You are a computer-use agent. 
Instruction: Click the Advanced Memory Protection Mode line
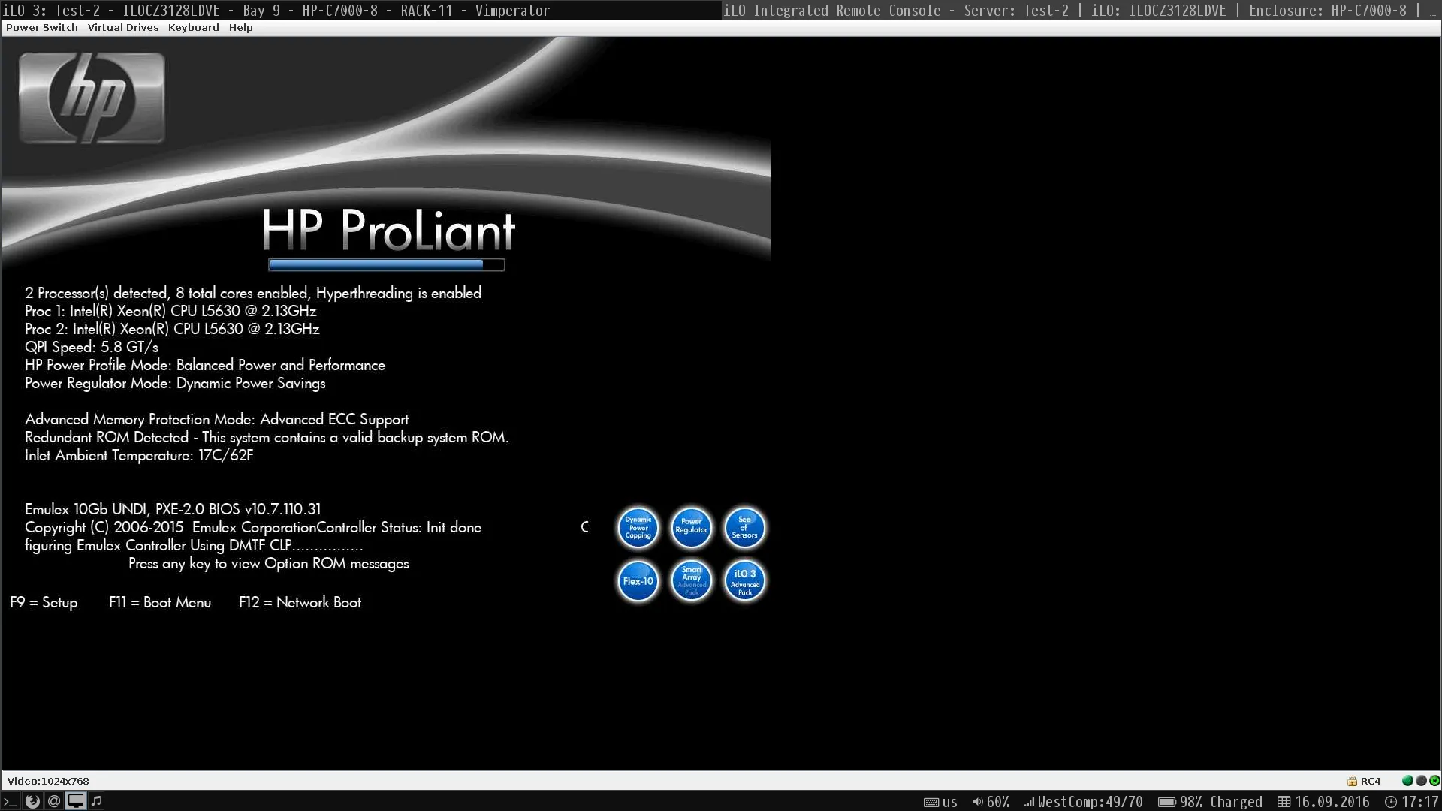(x=217, y=419)
